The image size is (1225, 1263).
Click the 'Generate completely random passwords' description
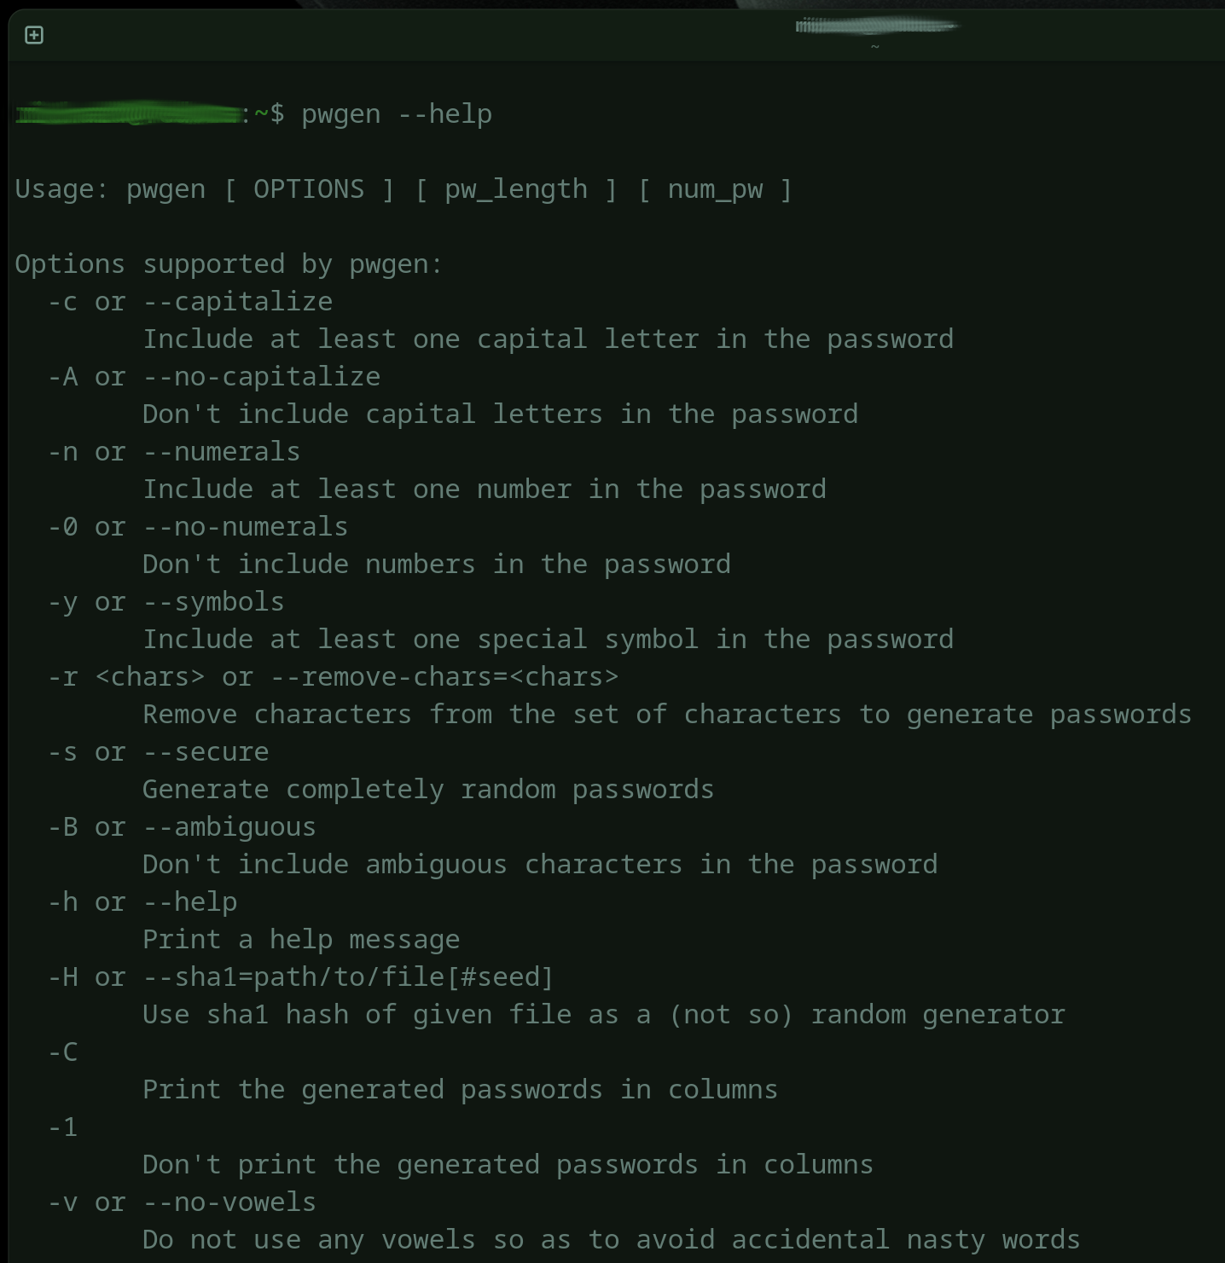coord(427,790)
